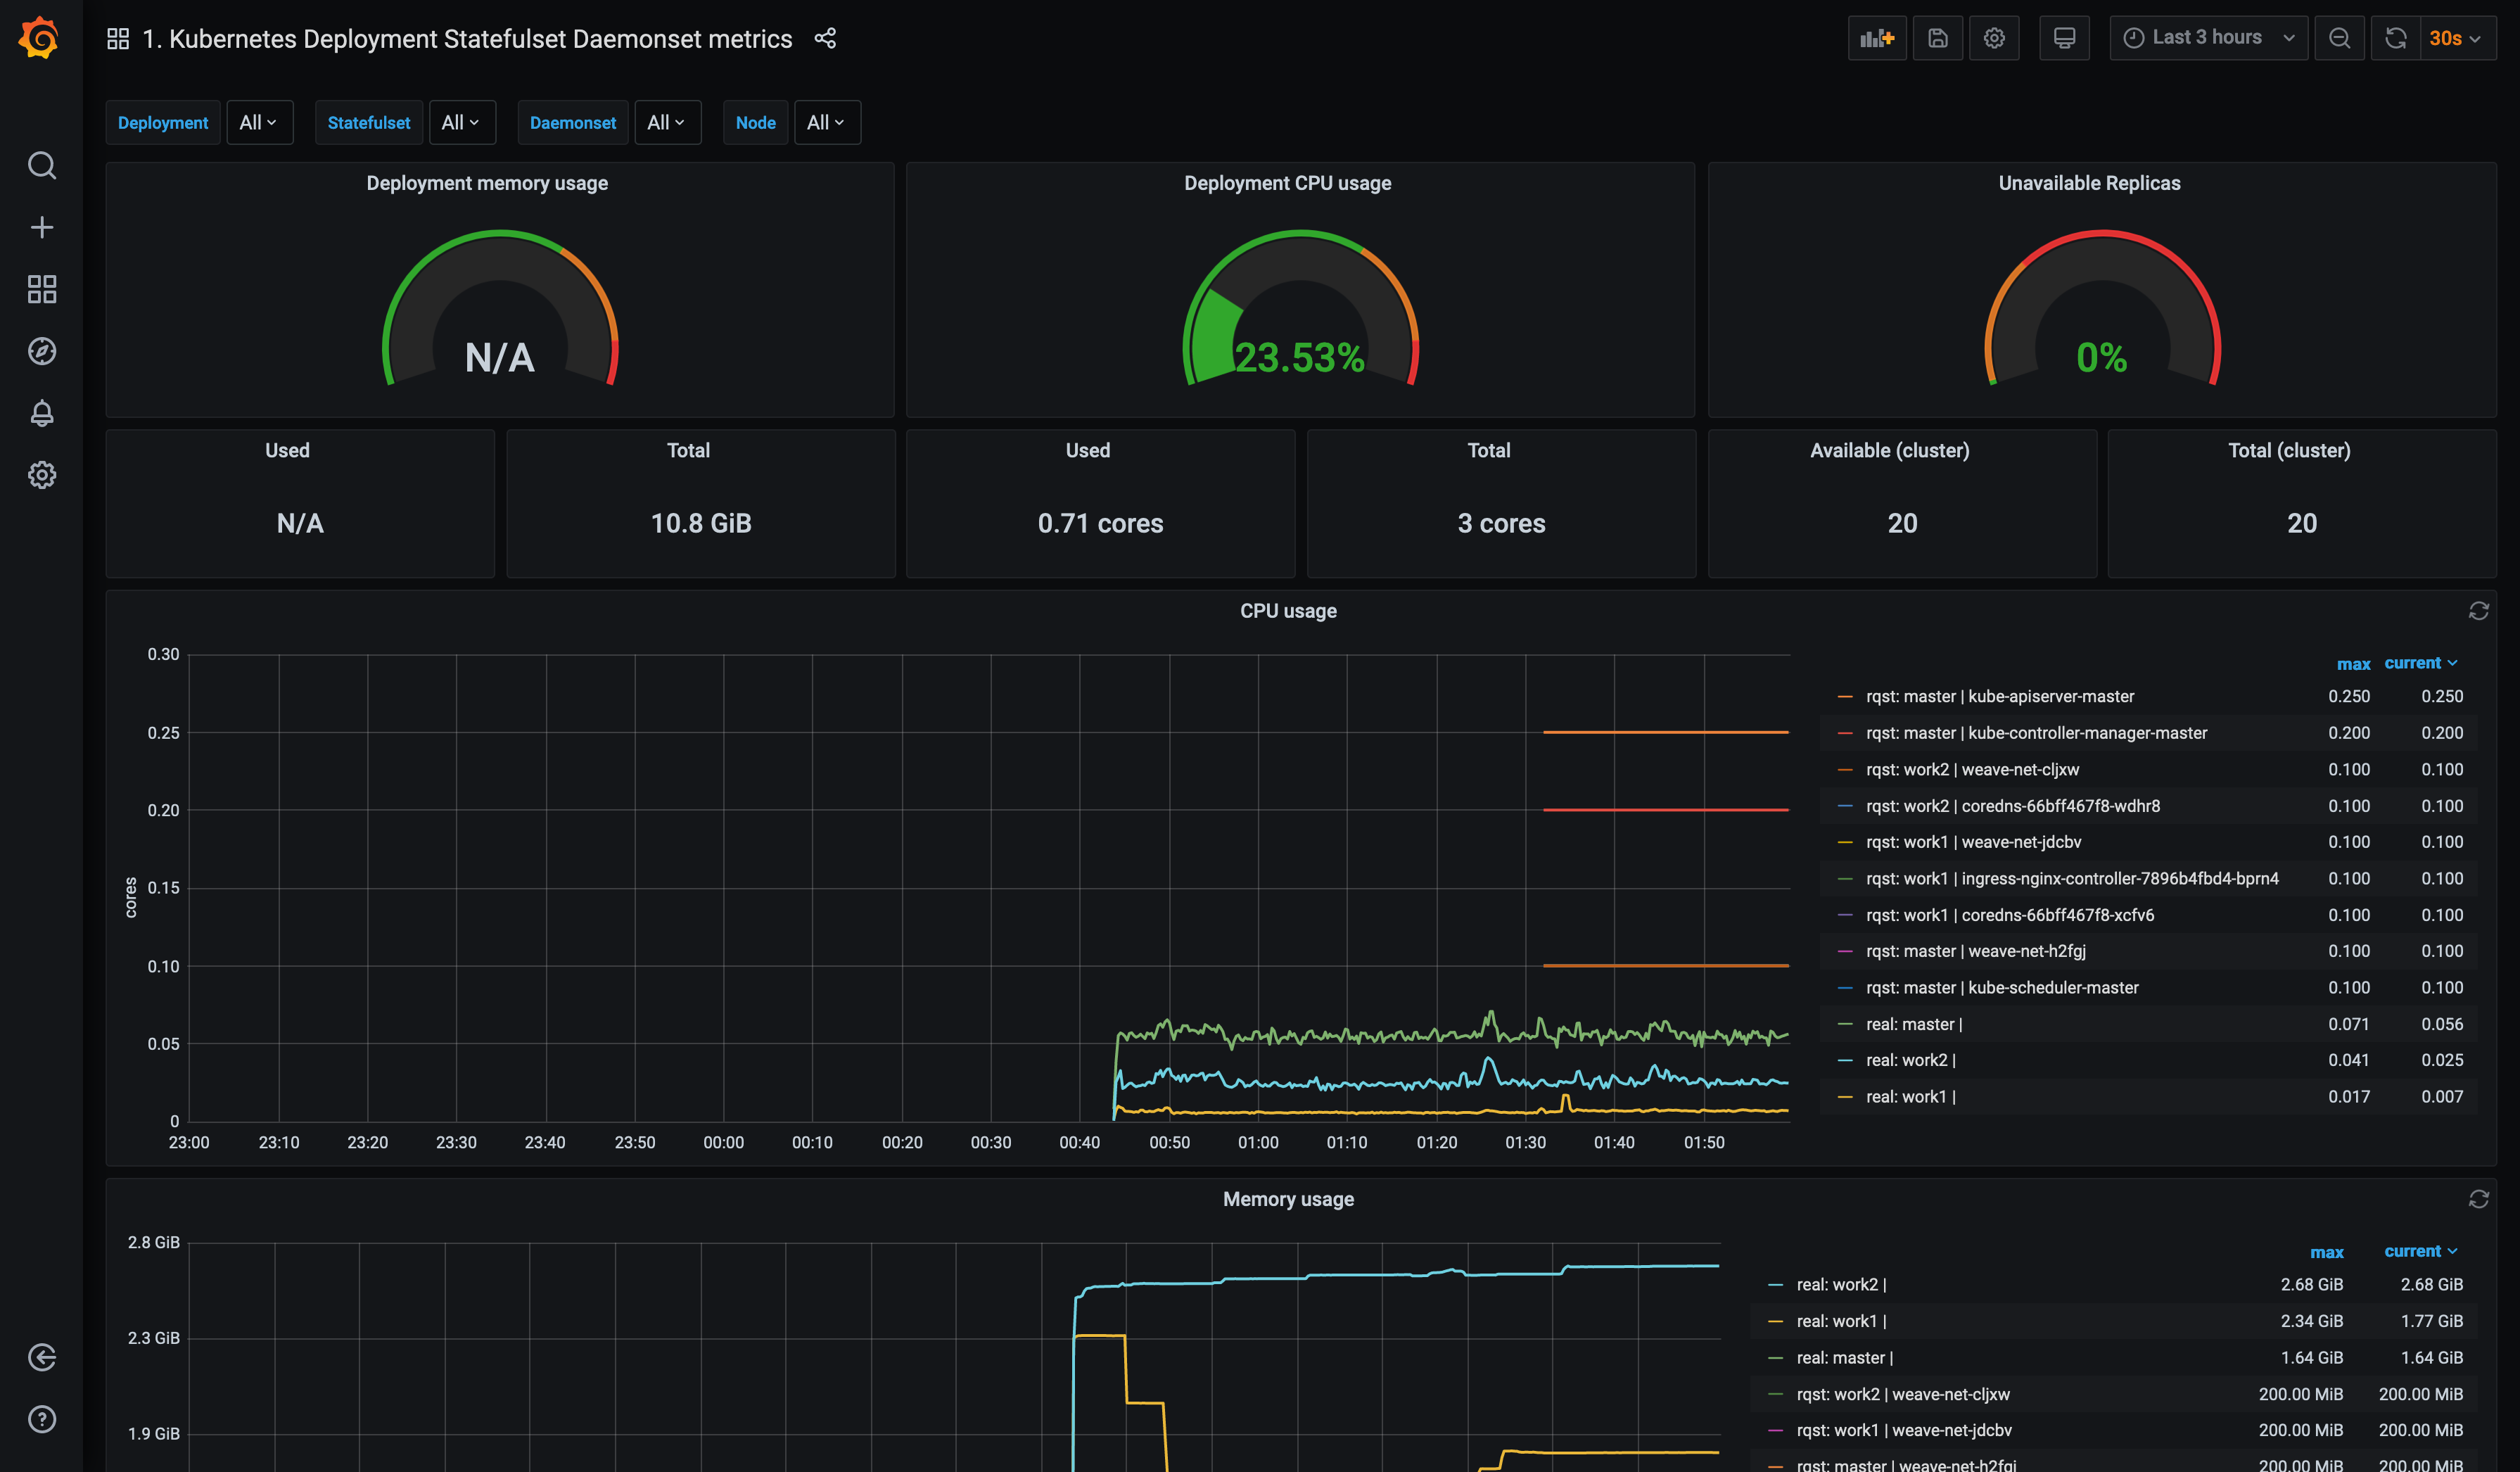Open the Available (cluster) panel title menu

click(x=1889, y=450)
